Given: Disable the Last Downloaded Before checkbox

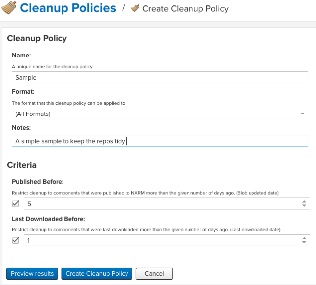Looking at the screenshot, I should (16, 240).
